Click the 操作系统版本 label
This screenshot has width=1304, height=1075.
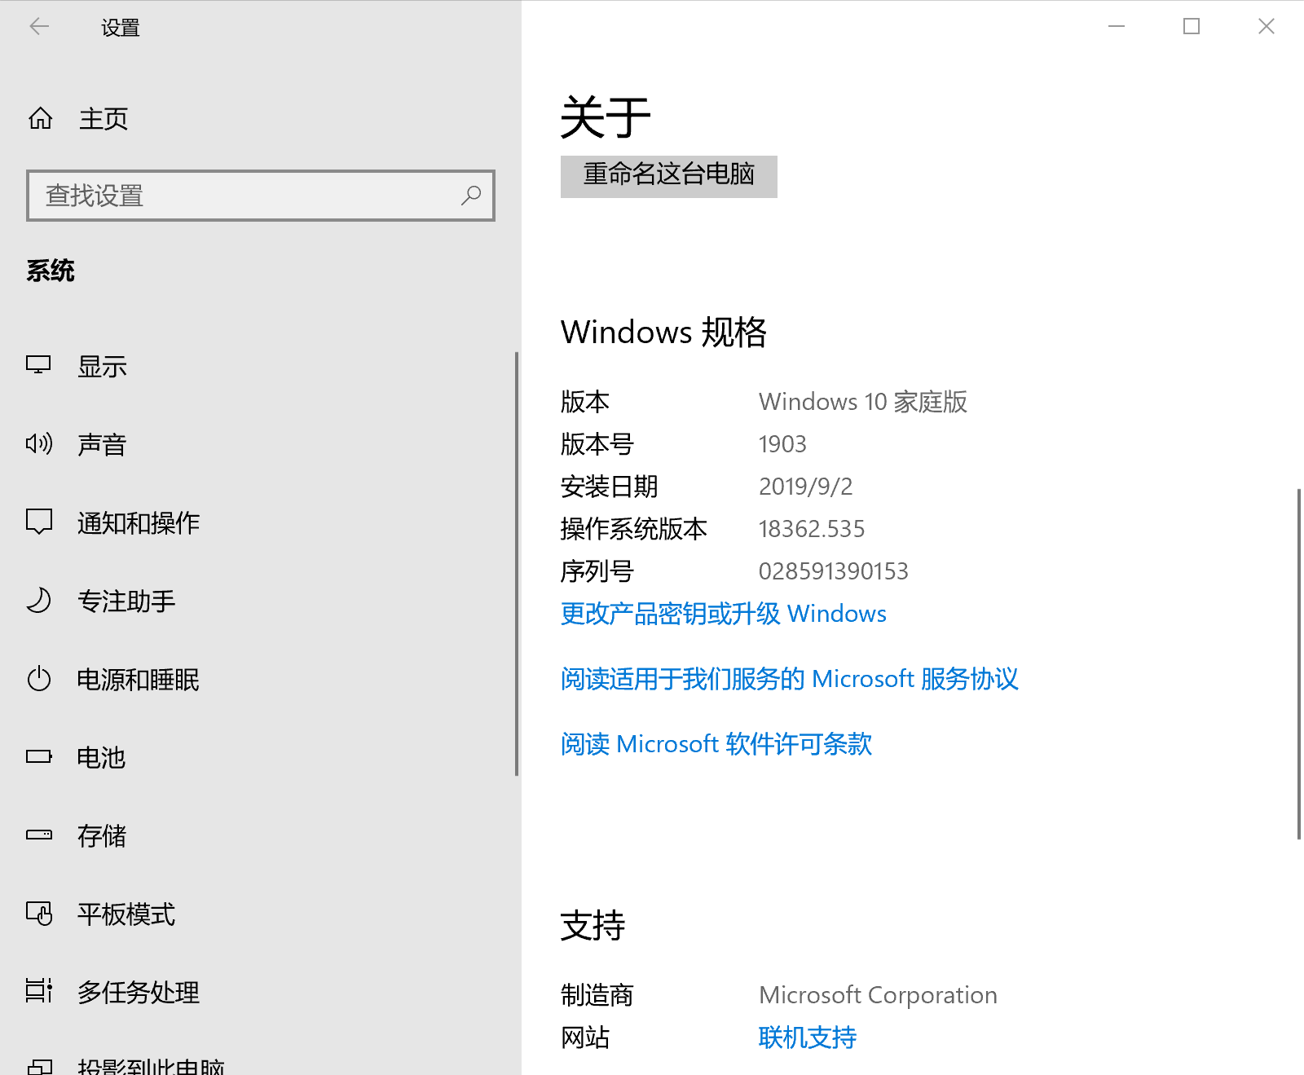pyautogui.click(x=634, y=529)
